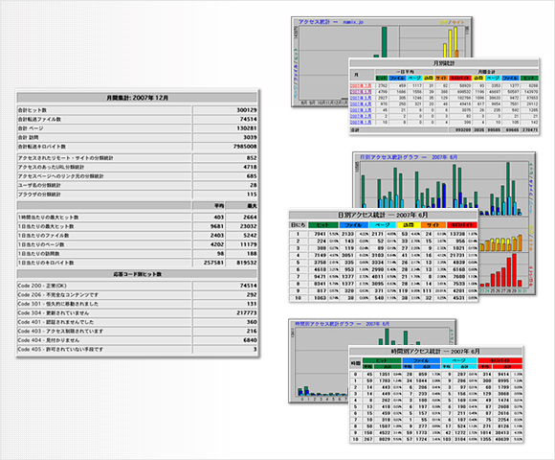Select the Code 404 response row
The image size is (555, 460).
point(137,340)
